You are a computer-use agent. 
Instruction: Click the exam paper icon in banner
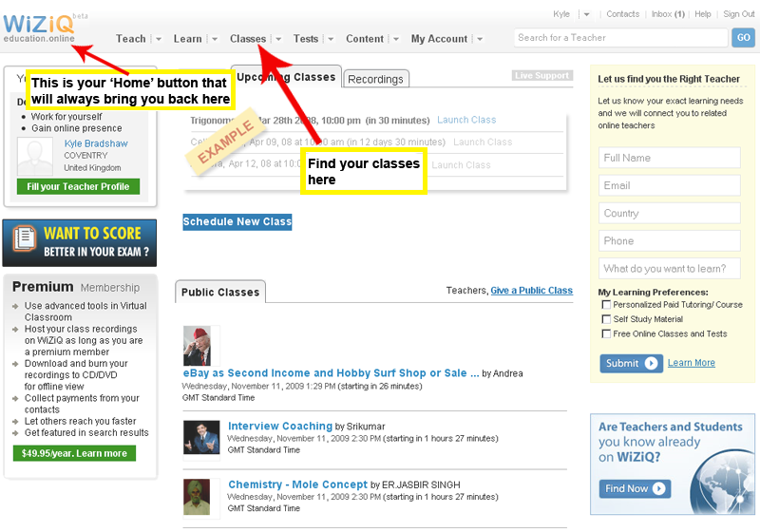tap(25, 238)
